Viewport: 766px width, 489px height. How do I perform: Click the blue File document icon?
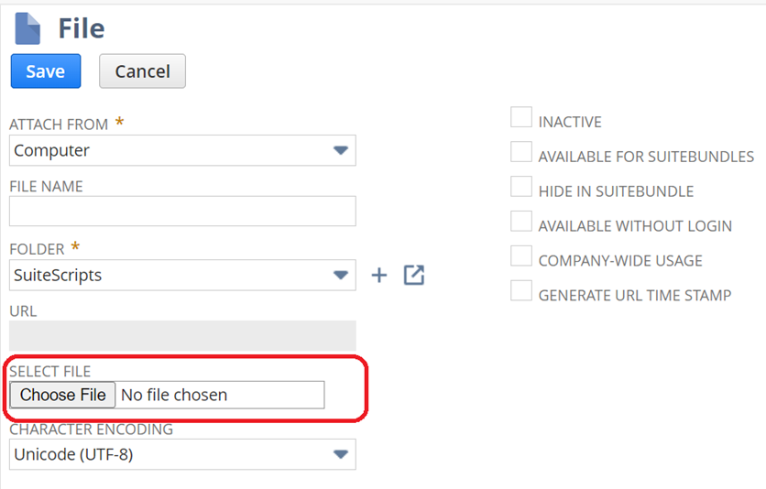tap(27, 28)
